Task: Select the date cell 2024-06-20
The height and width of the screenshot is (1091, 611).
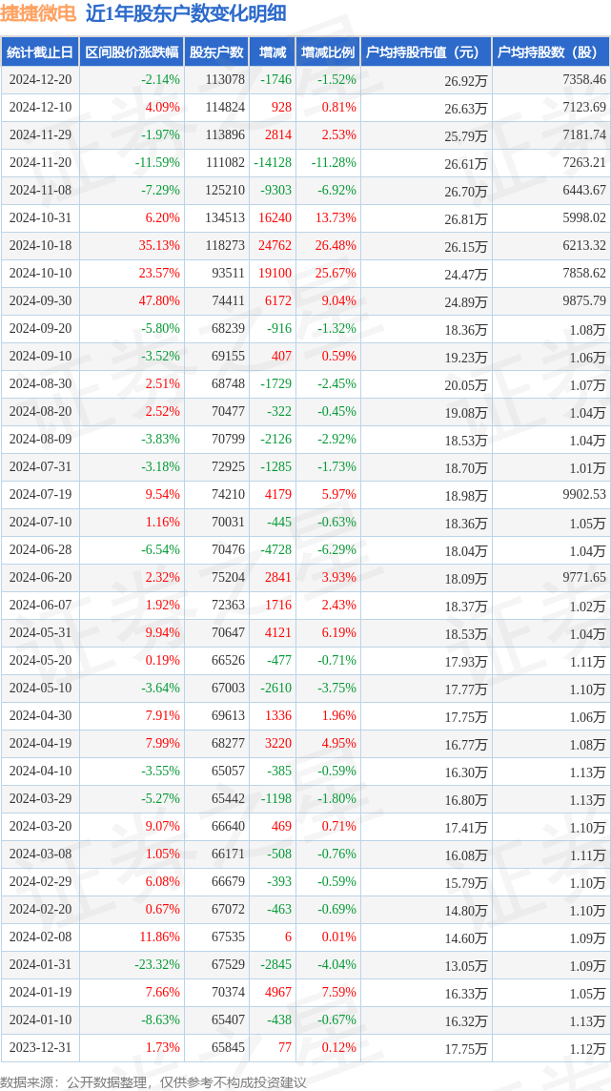Action: coord(41,577)
